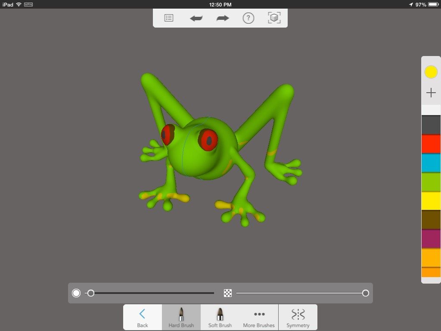This screenshot has width=441, height=331.
Task: Click the brush strength slider handle
Action: pos(366,293)
